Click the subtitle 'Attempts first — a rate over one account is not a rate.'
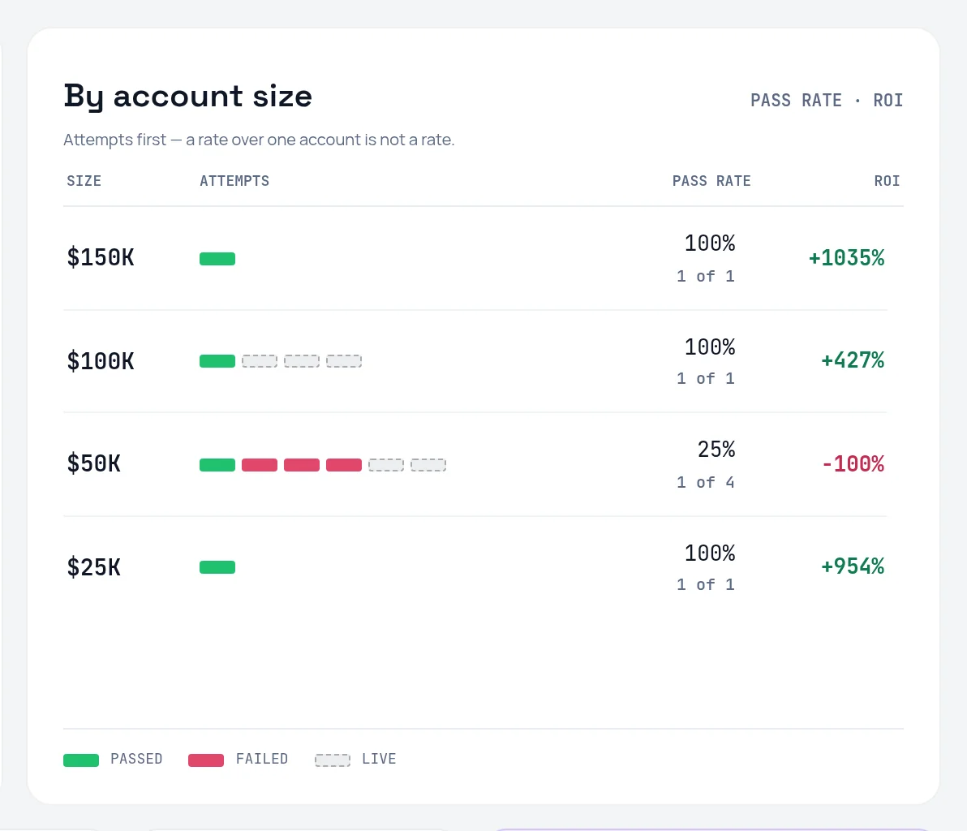 tap(259, 140)
